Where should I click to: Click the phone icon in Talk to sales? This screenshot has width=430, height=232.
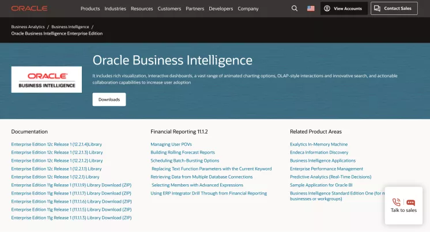tap(396, 202)
